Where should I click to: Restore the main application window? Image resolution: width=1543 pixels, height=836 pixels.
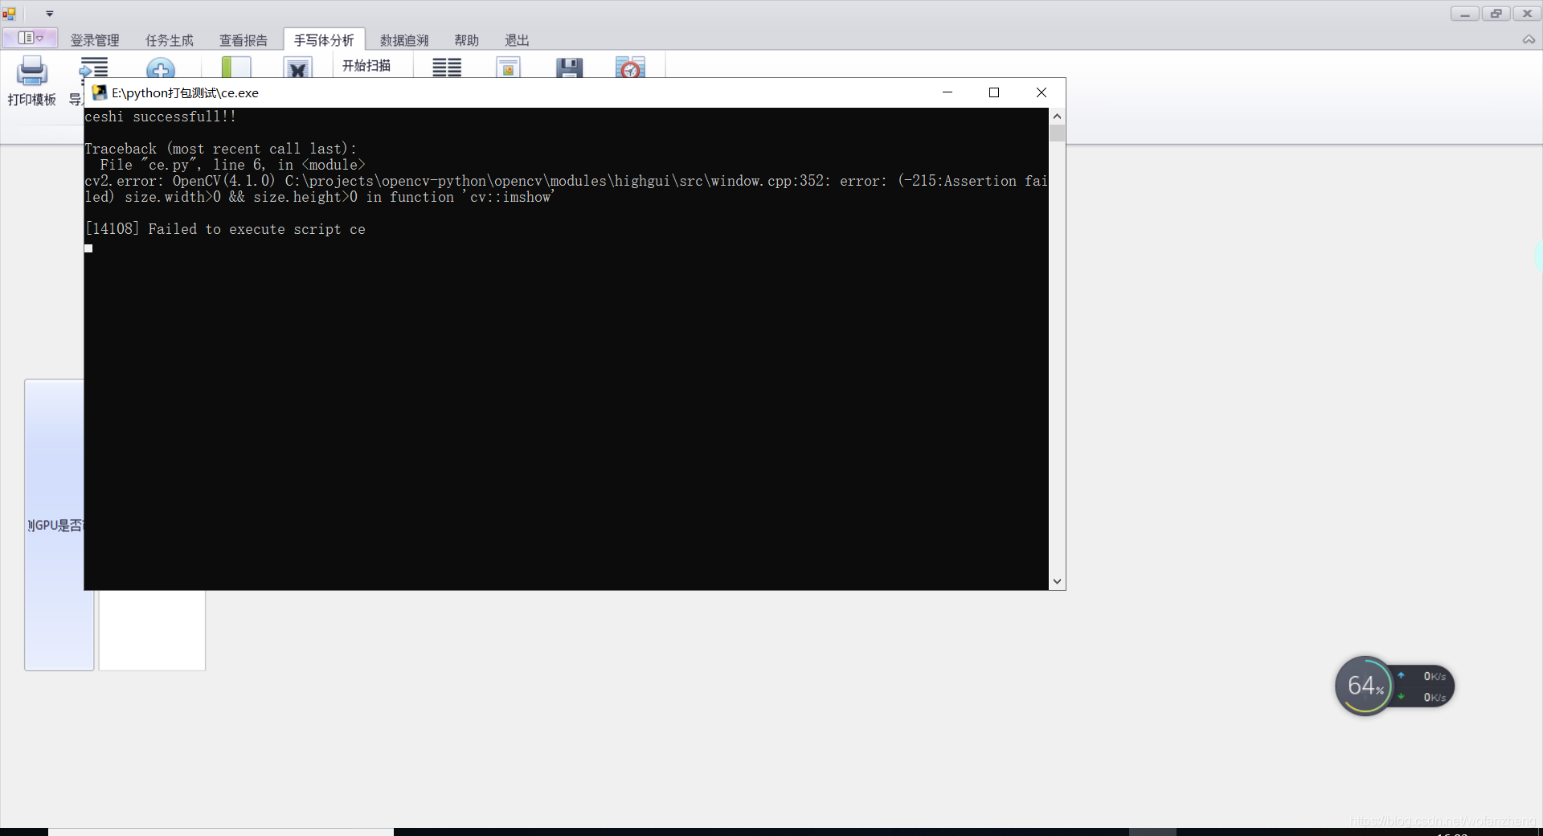click(1496, 14)
